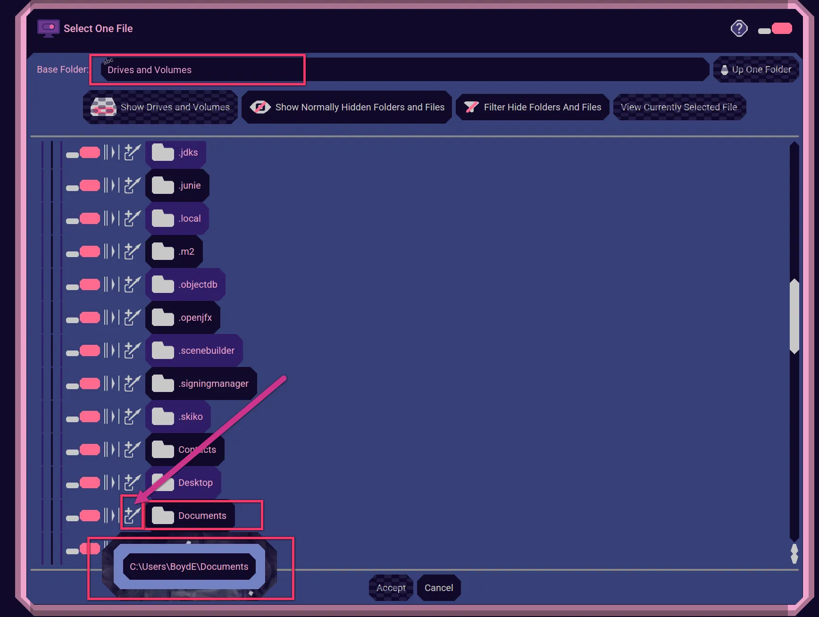Viewport: 819px width, 617px height.
Task: Click the set-base-folder icon for .m2
Action: [133, 251]
